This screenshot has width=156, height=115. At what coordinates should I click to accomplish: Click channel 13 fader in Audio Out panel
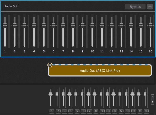[x=121, y=25]
